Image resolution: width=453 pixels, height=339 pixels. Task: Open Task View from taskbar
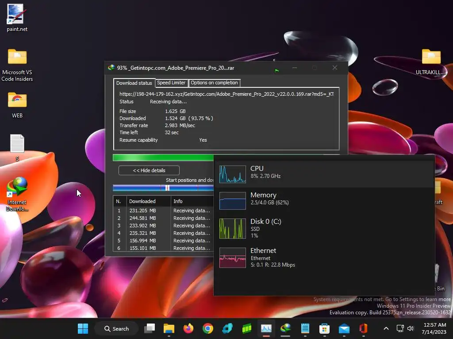coord(150,328)
